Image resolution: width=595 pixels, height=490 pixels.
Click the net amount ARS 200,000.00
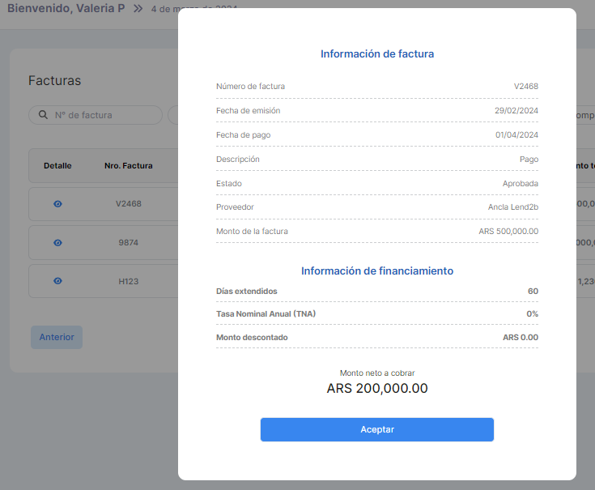377,388
